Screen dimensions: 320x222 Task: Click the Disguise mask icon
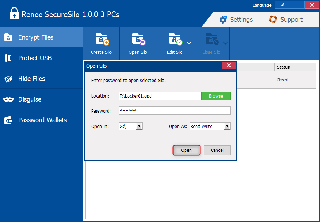click(8, 99)
